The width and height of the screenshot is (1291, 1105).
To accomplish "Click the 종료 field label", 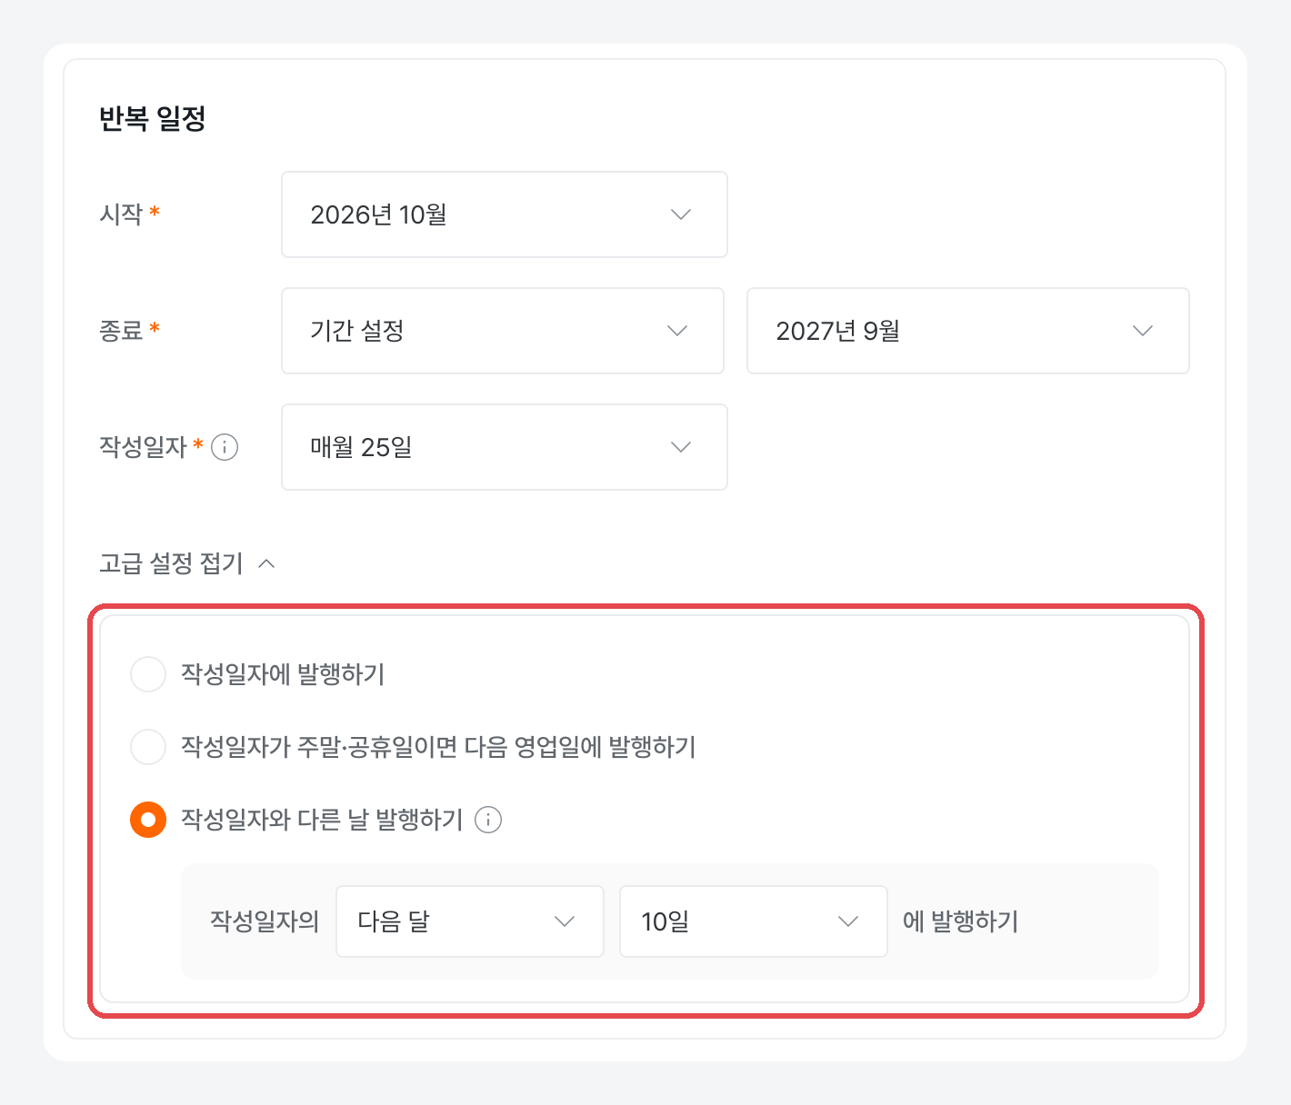I will click(121, 331).
